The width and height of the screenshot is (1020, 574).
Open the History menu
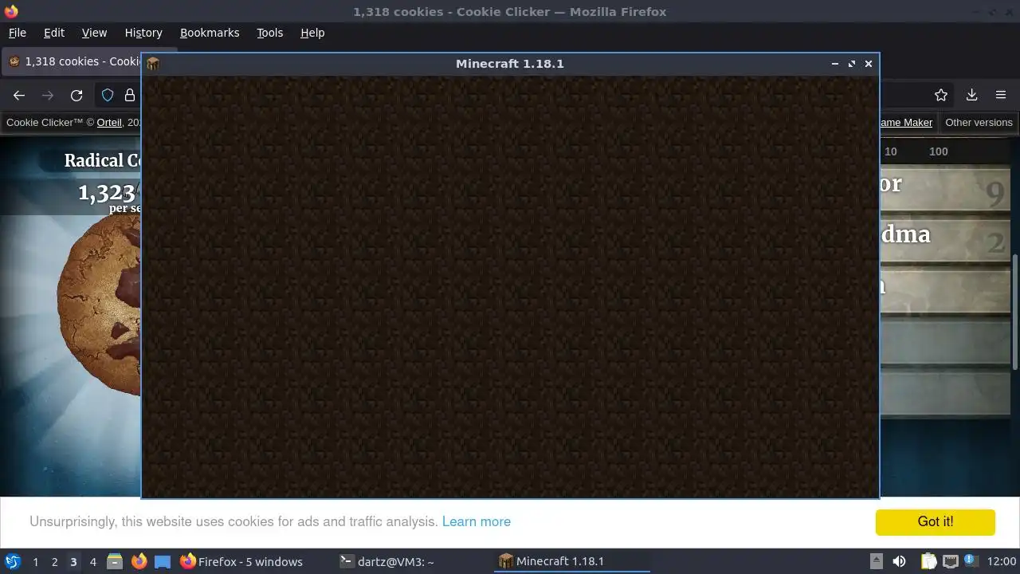click(x=143, y=33)
